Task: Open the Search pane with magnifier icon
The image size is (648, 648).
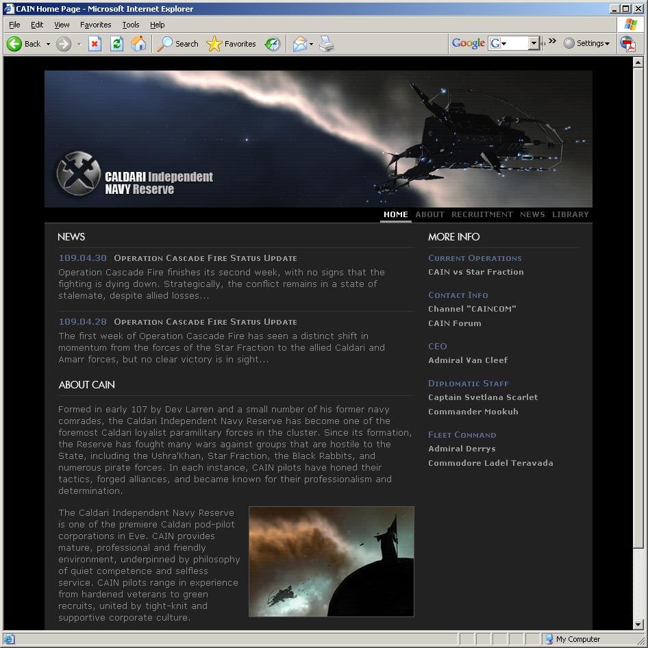Action: pyautogui.click(x=177, y=44)
